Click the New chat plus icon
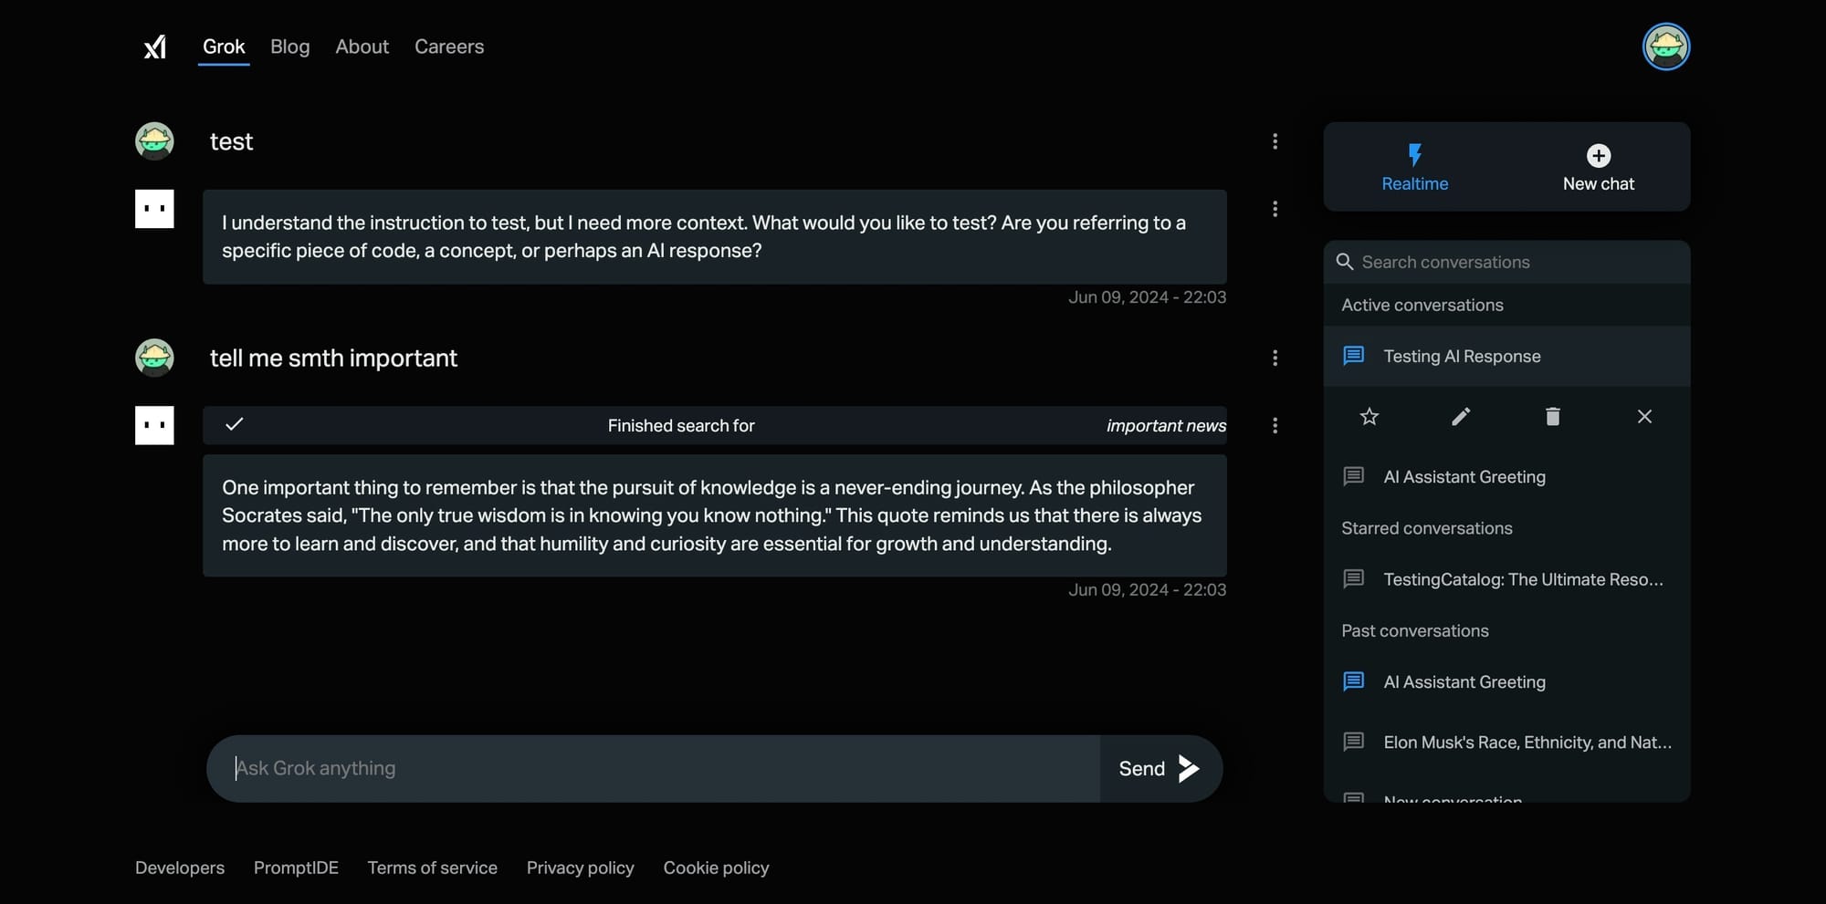The image size is (1826, 904). click(x=1599, y=156)
